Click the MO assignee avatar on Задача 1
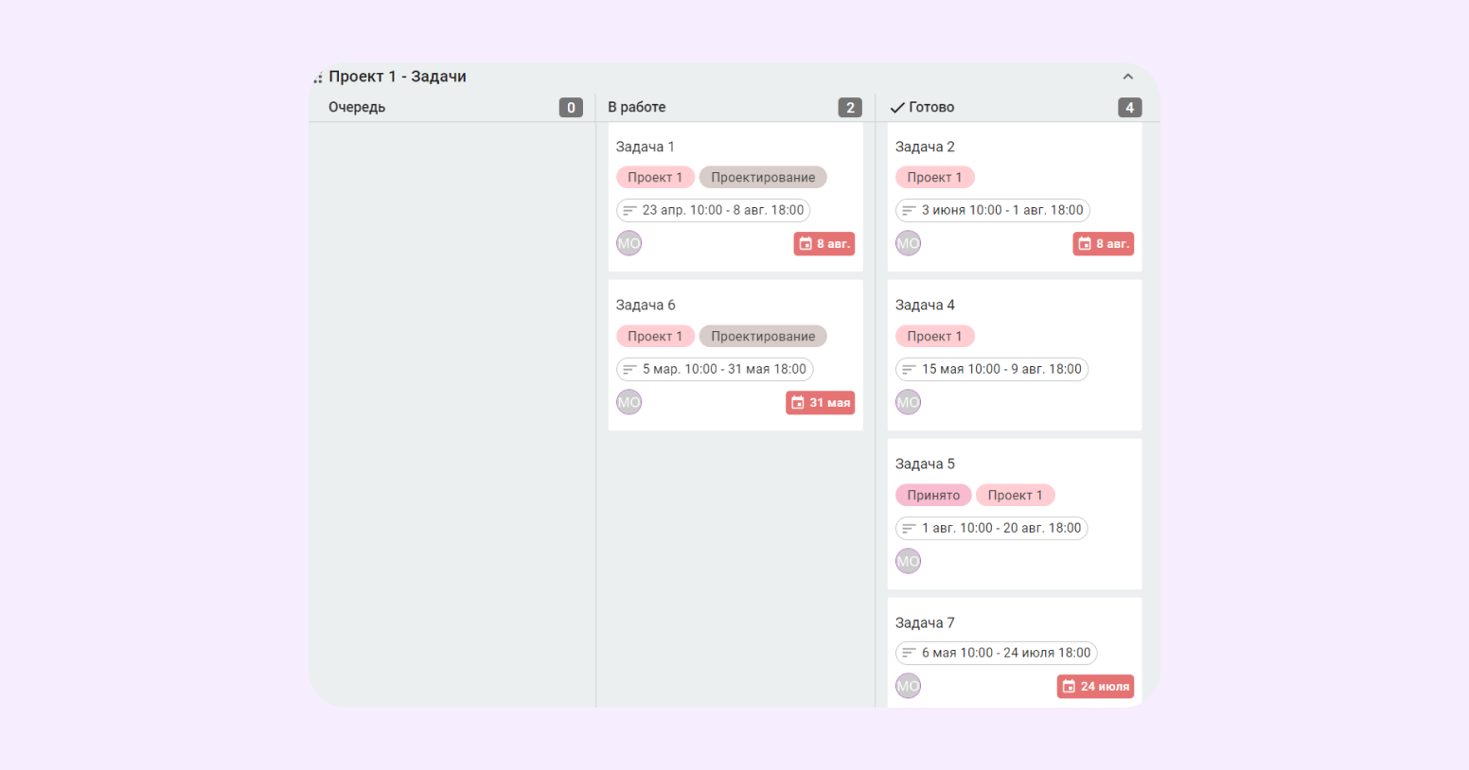1469x770 pixels. point(629,243)
